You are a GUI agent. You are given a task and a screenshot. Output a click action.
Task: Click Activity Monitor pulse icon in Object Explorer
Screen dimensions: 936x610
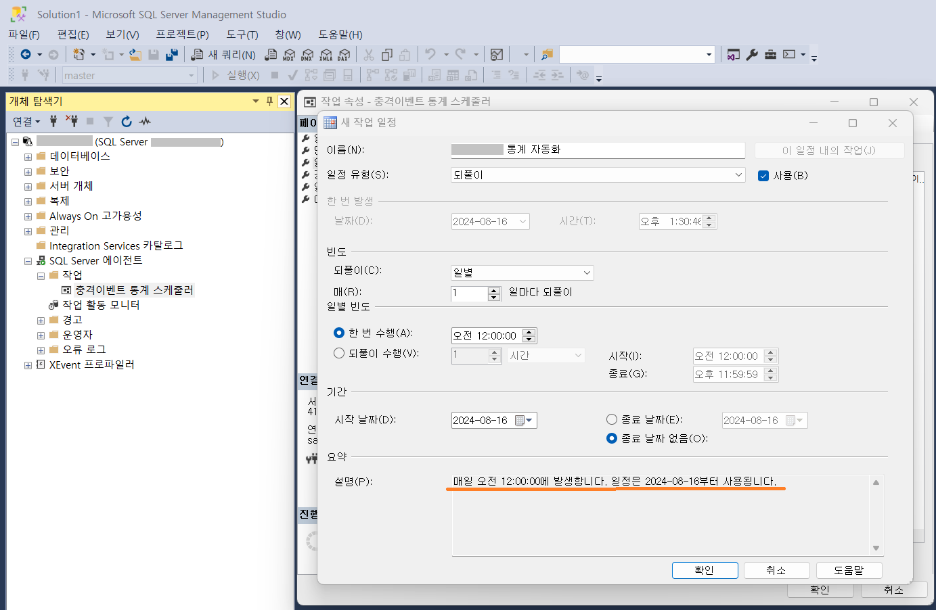coord(145,121)
